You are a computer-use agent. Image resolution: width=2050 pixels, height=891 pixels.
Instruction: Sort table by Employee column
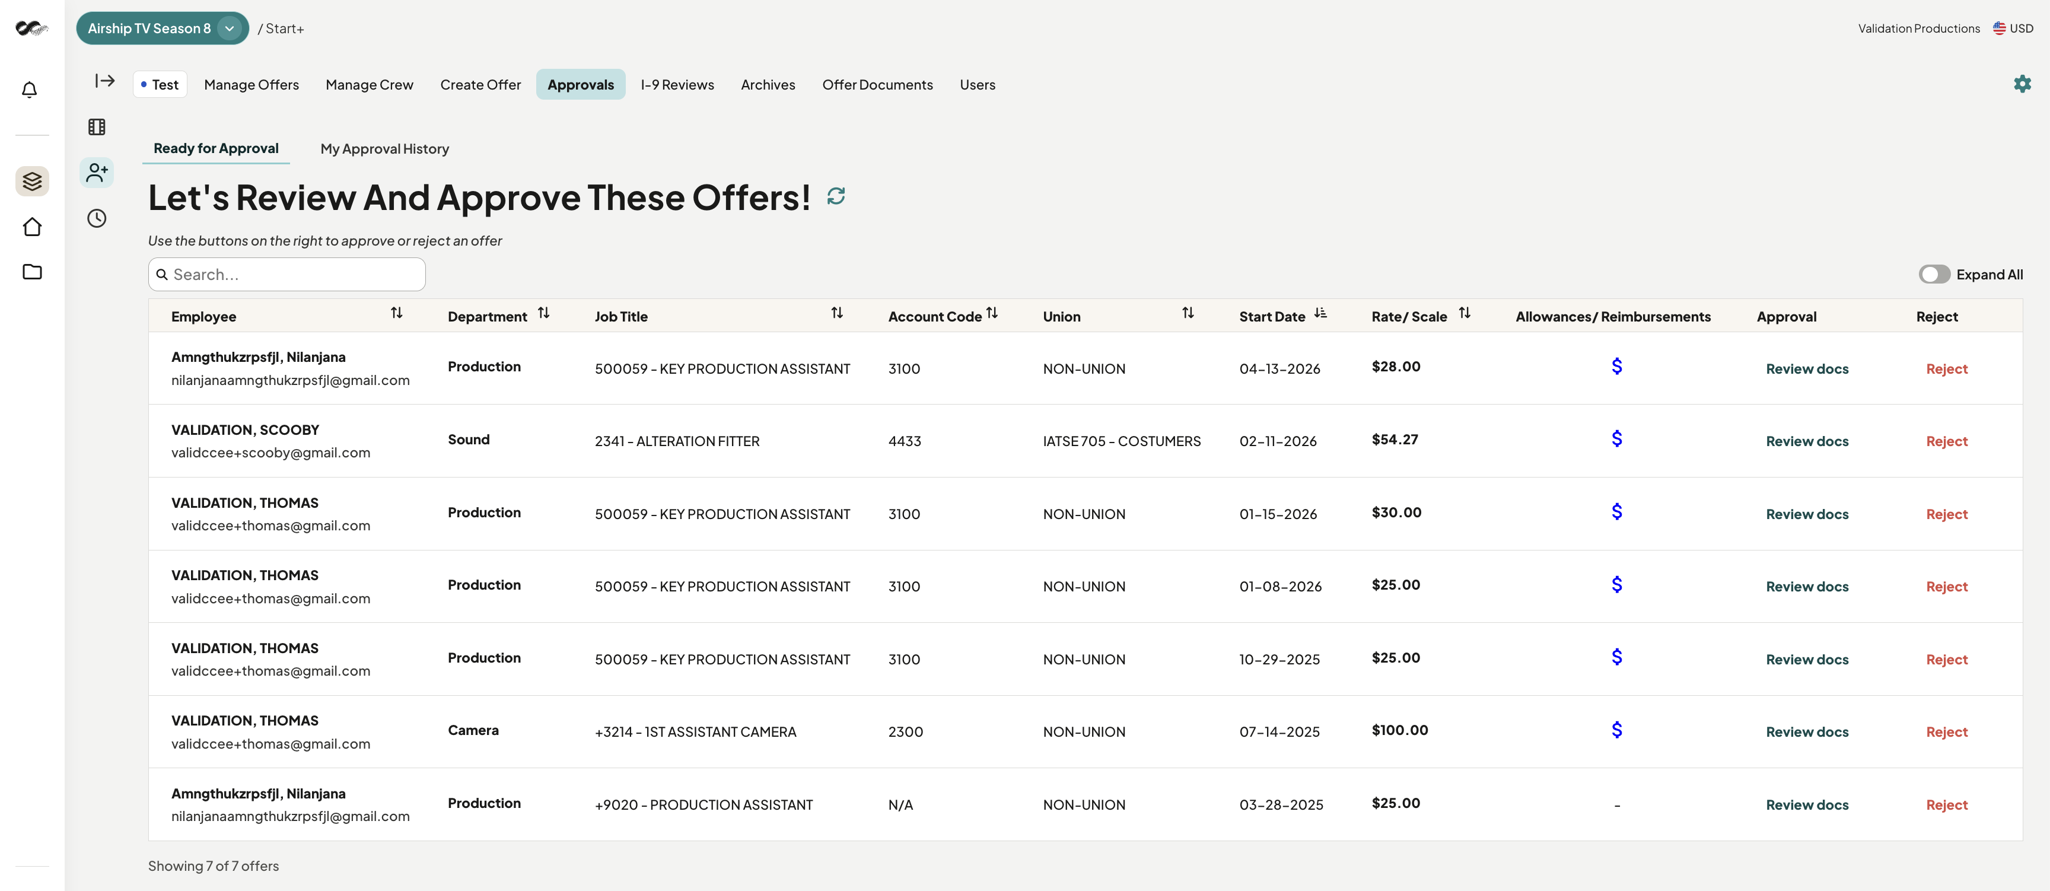(x=396, y=313)
